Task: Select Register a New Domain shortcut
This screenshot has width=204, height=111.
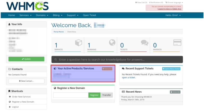Action: pos(23,102)
